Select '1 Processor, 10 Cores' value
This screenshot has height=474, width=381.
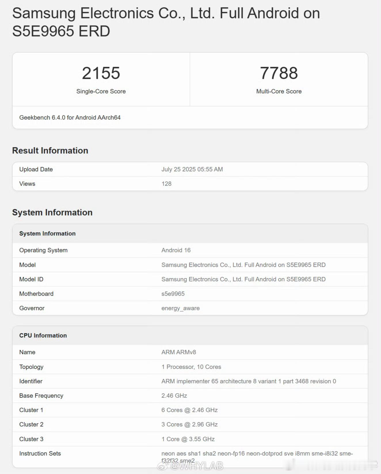[191, 367]
